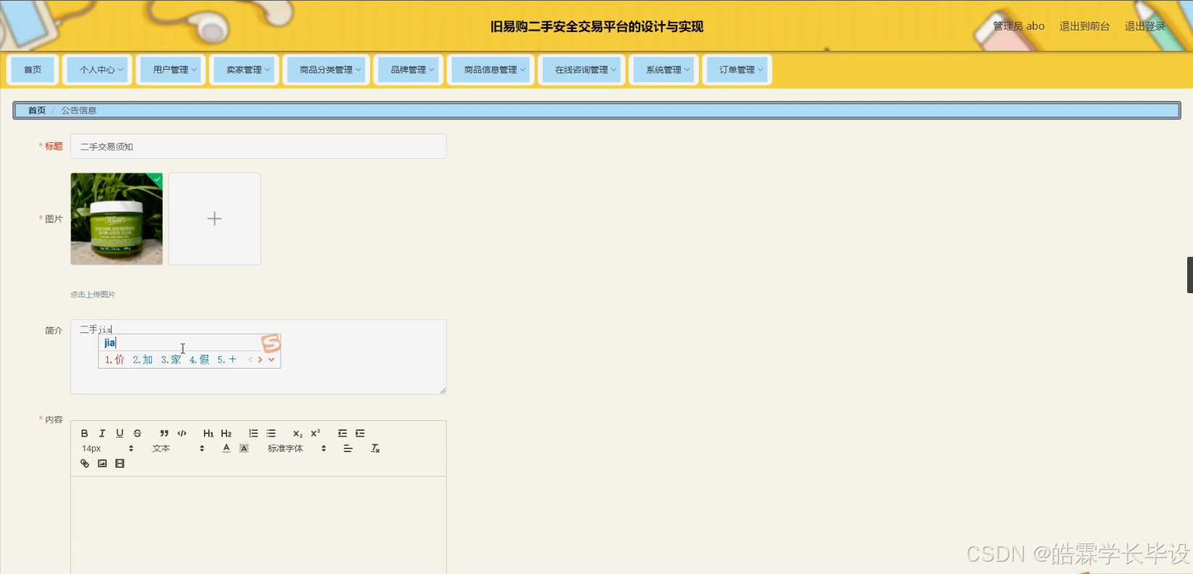The image size is (1193, 574).
Task: Open the 订单管理 menu
Action: [x=737, y=70]
